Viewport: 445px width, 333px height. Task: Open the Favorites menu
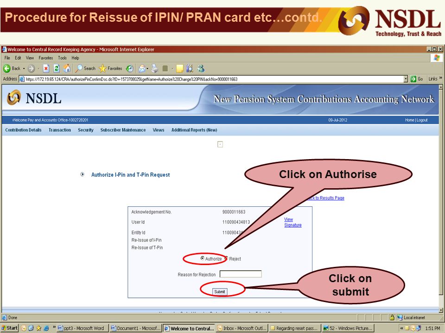[x=46, y=58]
